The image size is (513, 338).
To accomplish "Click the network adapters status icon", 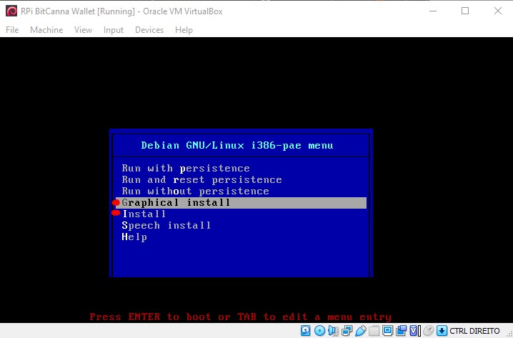I will (347, 331).
